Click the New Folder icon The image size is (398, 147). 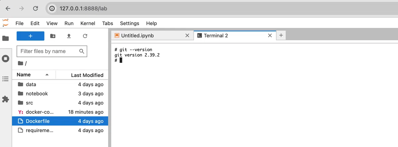53,36
